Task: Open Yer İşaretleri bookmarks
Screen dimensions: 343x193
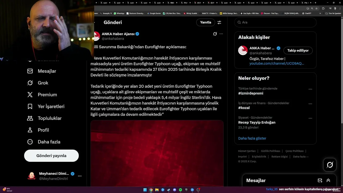Action: click(46, 106)
